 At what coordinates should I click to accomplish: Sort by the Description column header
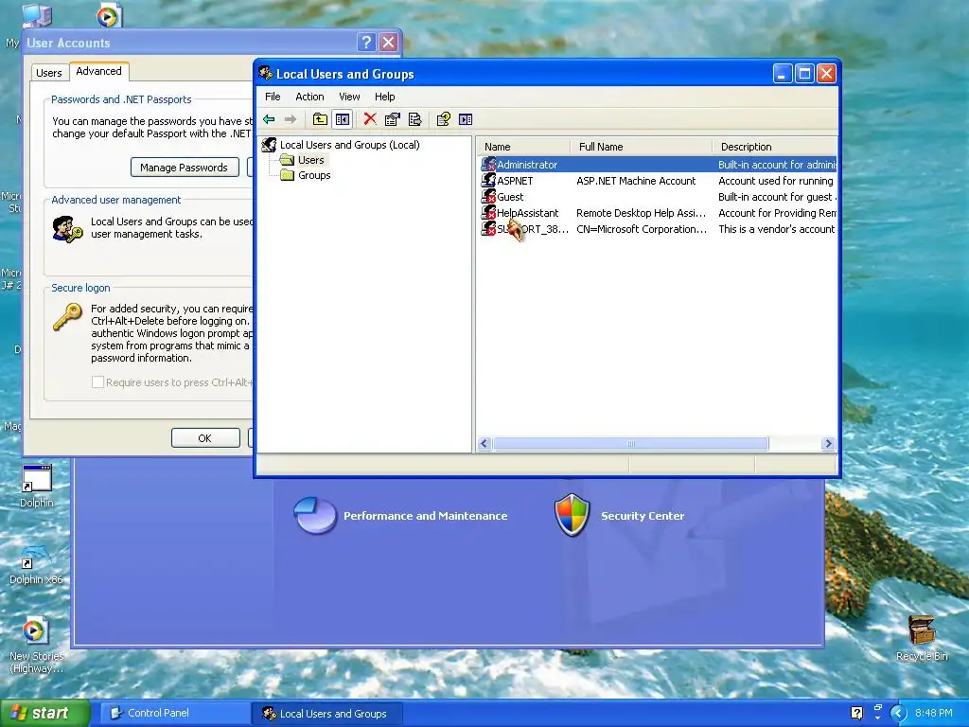[775, 147]
